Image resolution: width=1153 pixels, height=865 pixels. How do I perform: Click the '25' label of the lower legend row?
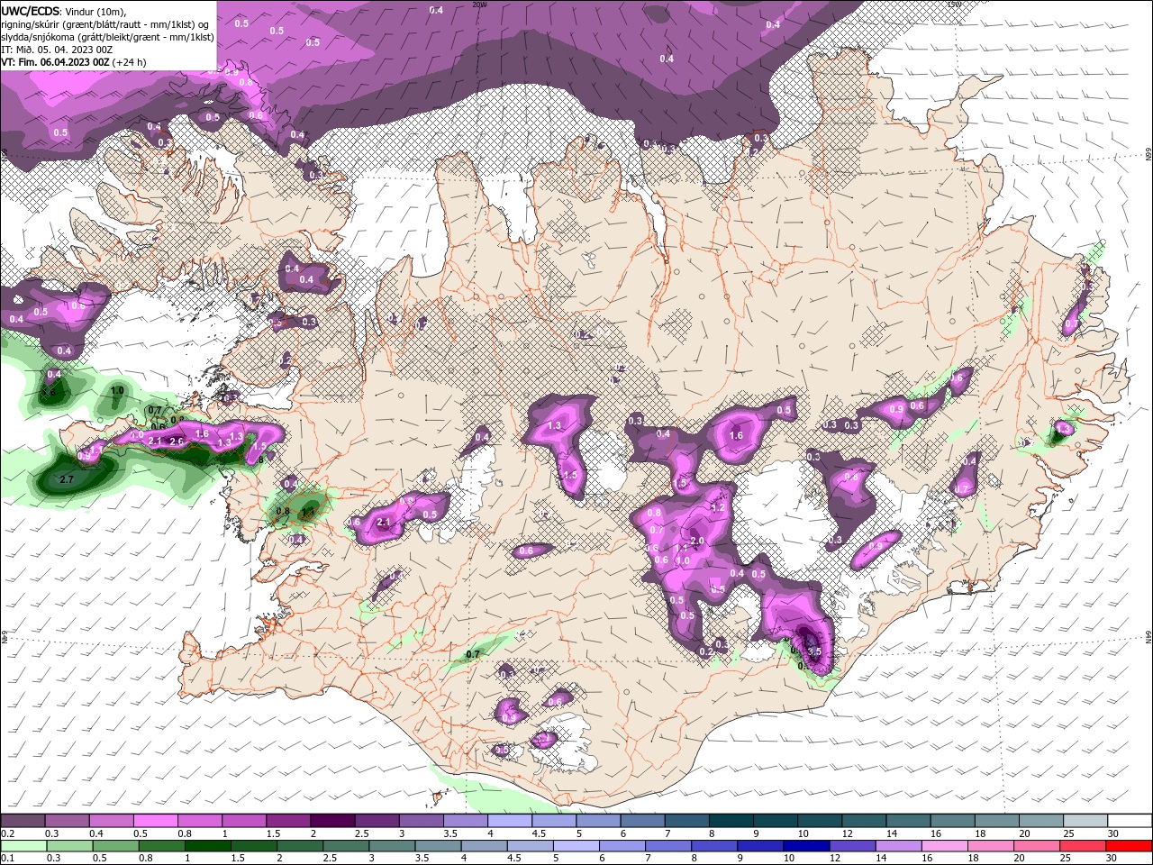point(1065,859)
